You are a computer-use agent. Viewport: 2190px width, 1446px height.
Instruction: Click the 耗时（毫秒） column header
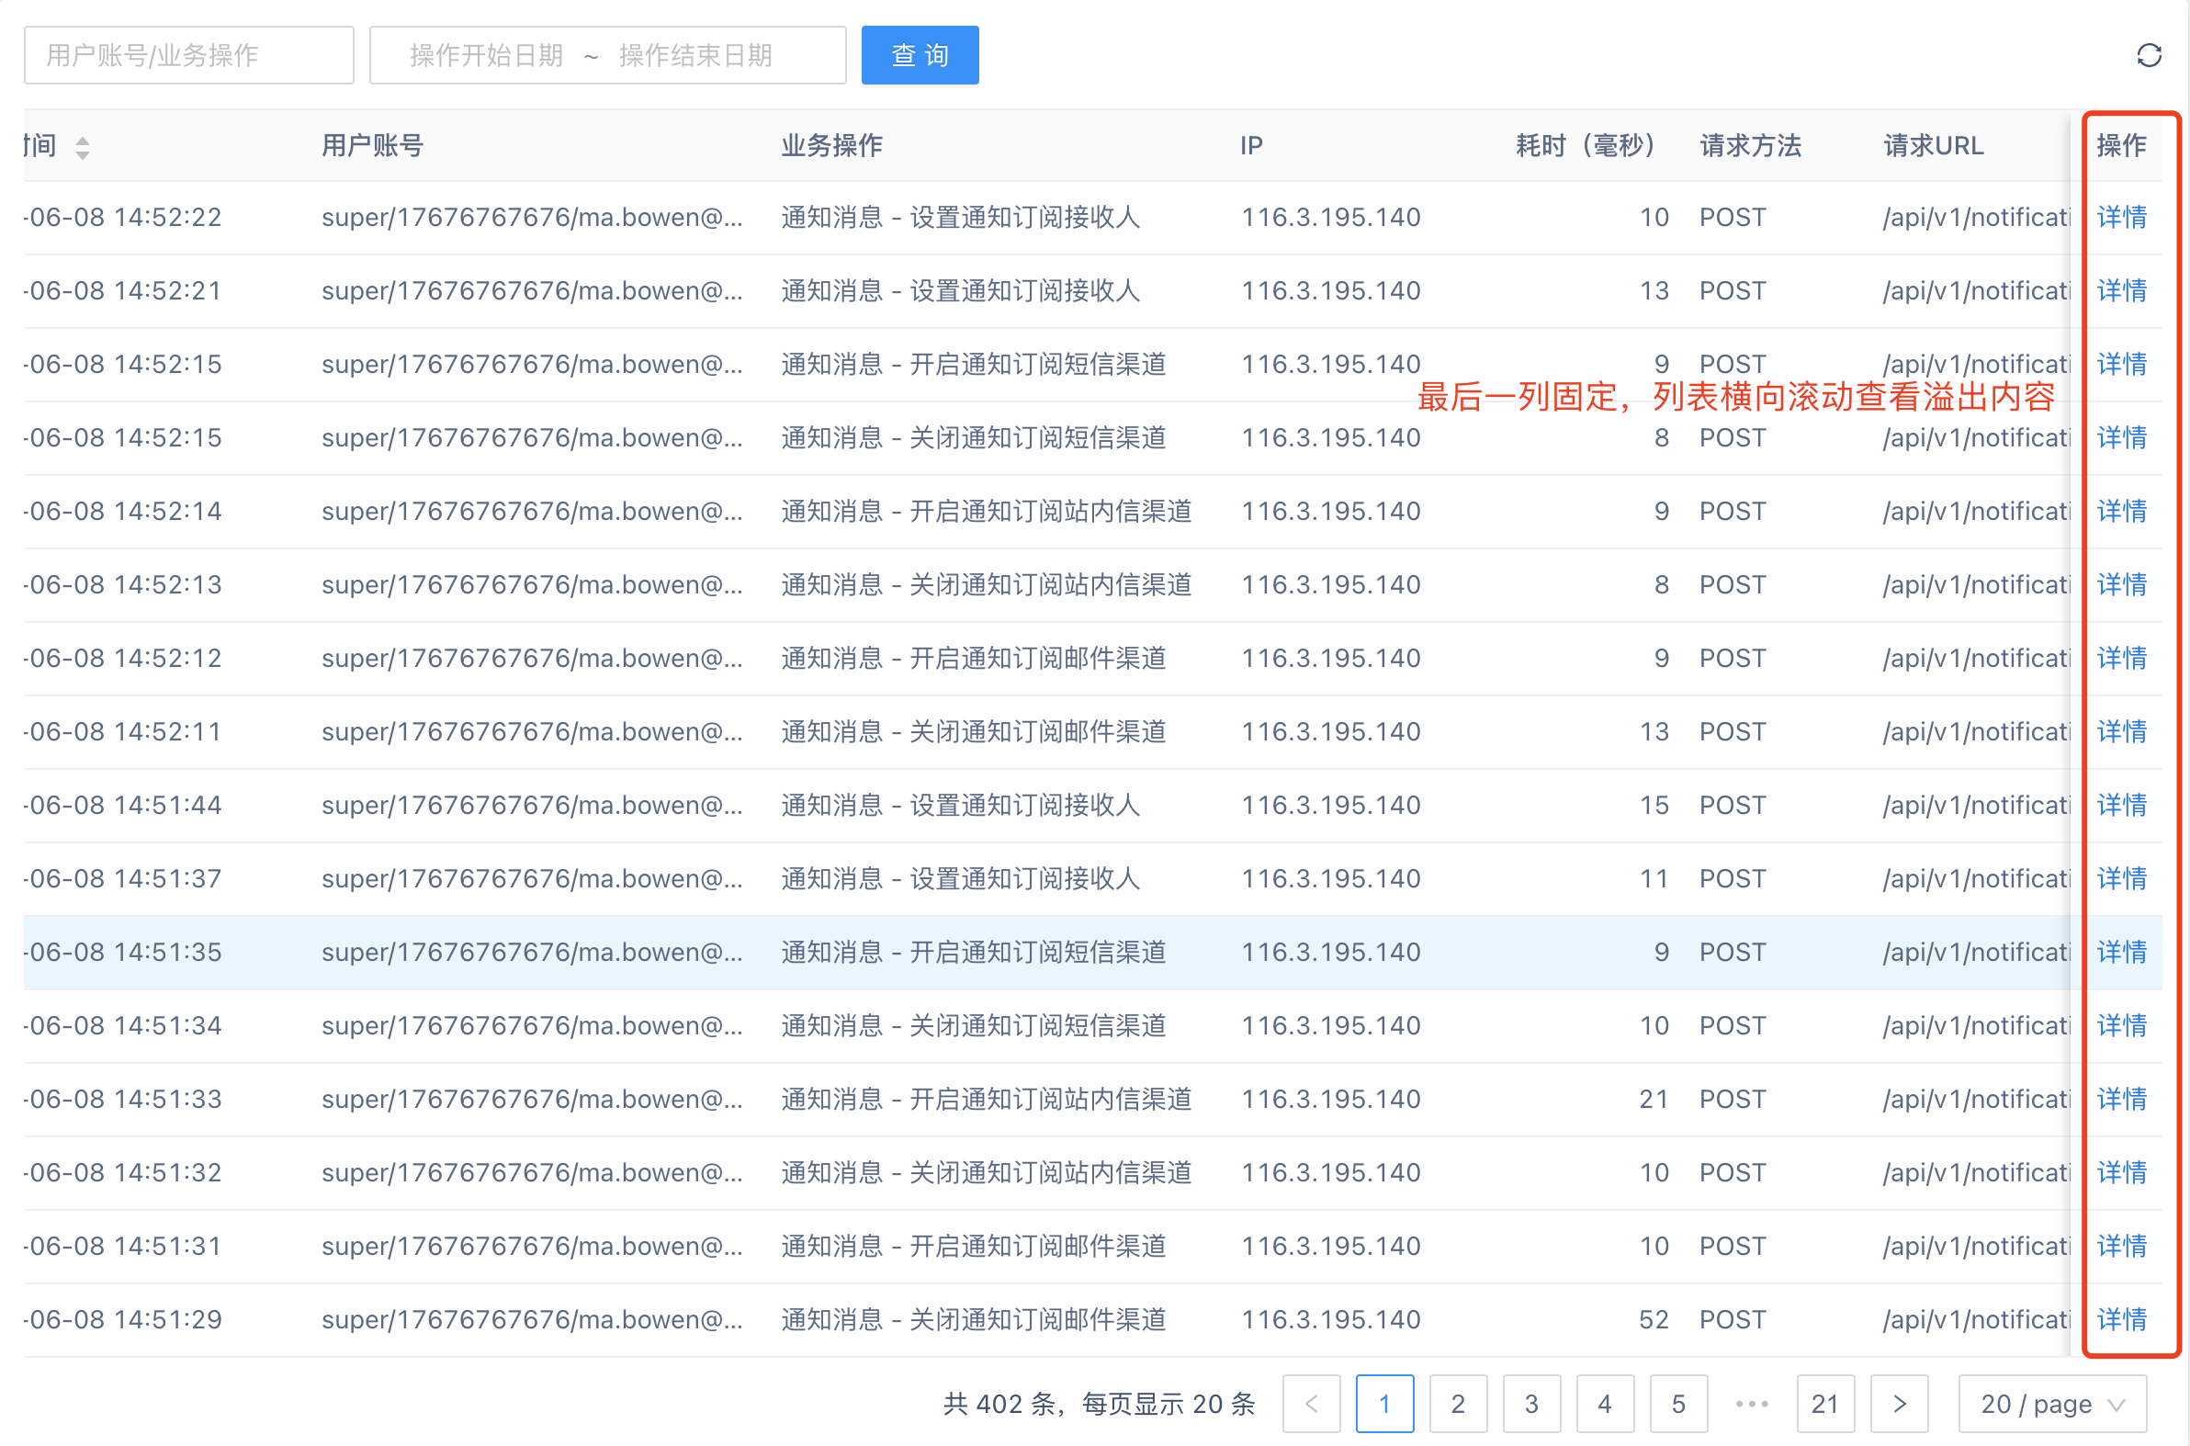click(x=1588, y=146)
